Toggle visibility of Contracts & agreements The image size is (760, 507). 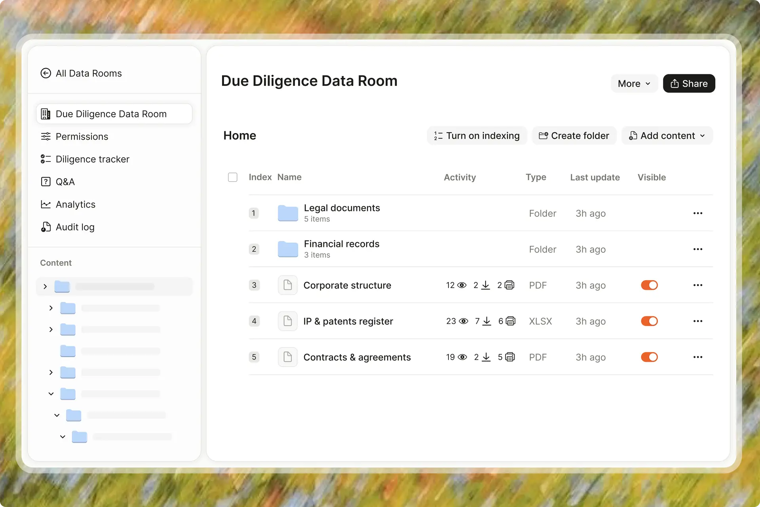click(649, 357)
